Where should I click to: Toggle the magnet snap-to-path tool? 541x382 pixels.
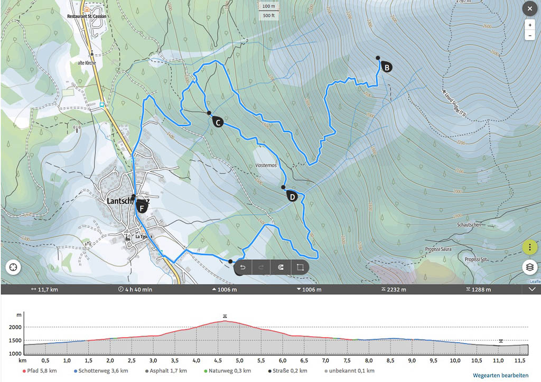281,267
